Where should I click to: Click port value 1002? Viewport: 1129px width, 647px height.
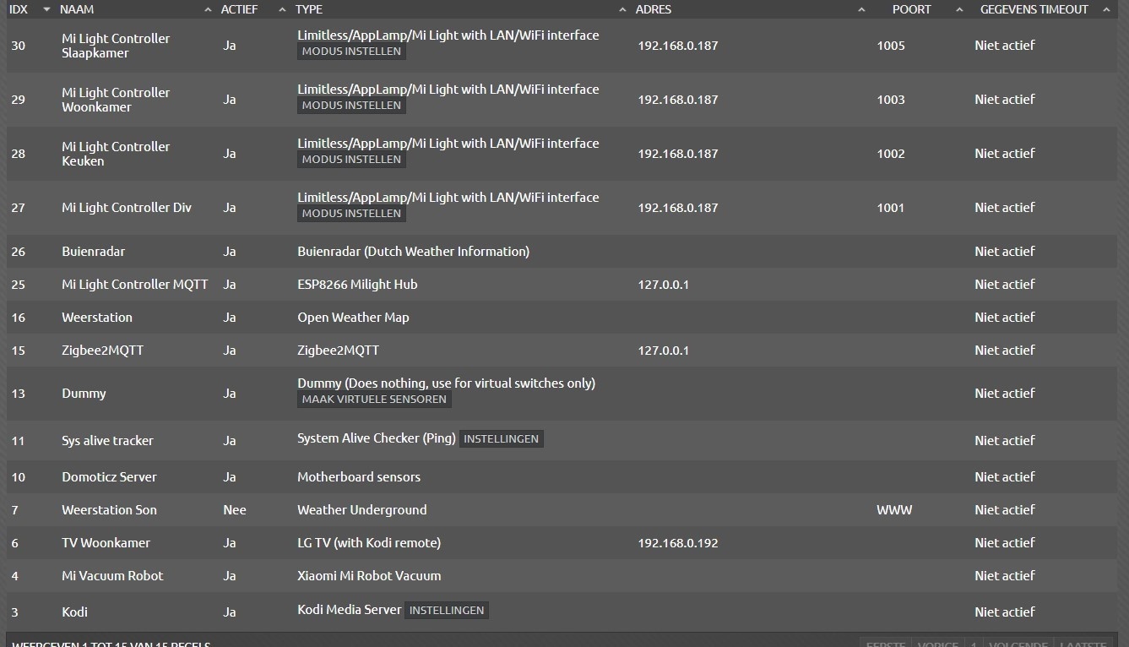[891, 154]
